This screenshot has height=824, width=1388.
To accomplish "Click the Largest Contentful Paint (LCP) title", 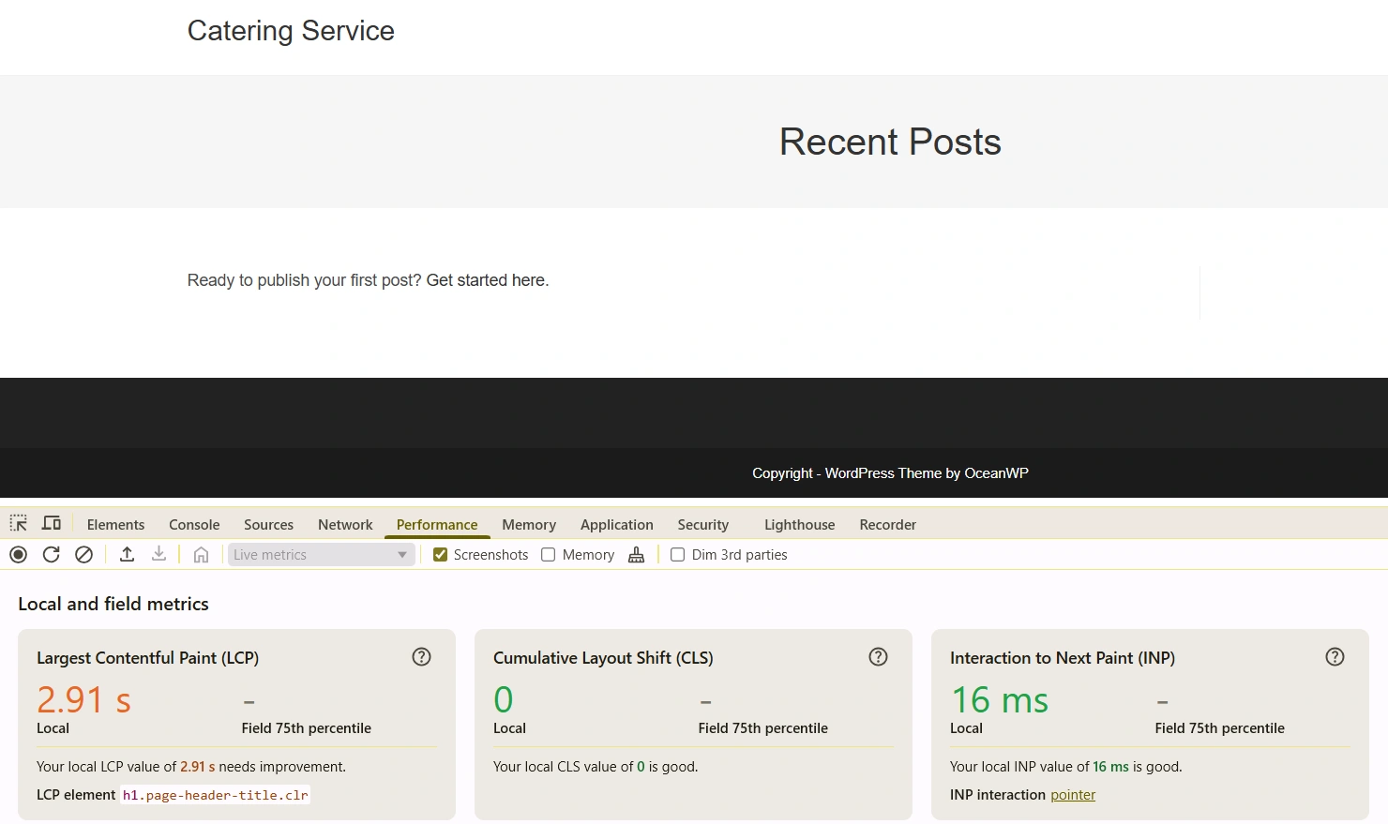I will [147, 658].
